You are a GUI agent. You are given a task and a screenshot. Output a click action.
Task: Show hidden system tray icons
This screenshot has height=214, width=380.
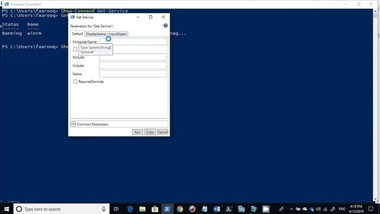tap(292, 209)
